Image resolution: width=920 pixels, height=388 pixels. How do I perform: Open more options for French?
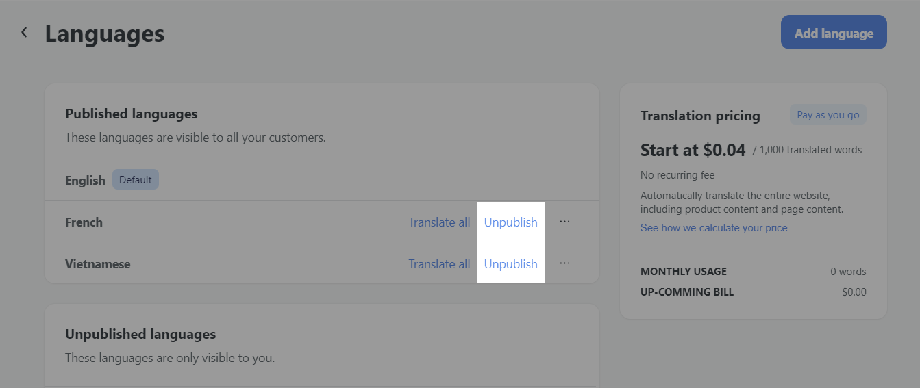tap(564, 222)
